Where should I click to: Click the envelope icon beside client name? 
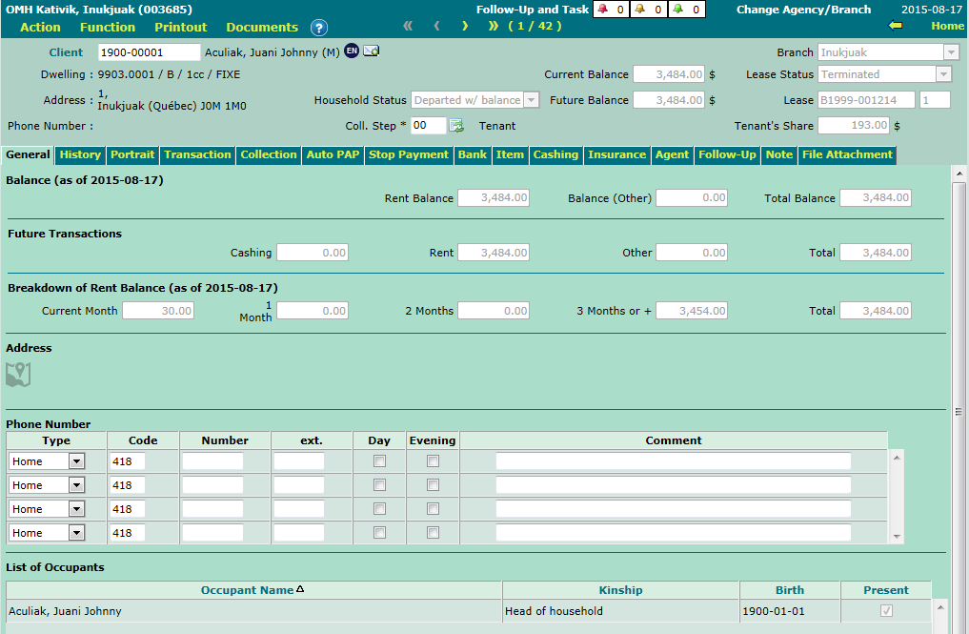[371, 51]
